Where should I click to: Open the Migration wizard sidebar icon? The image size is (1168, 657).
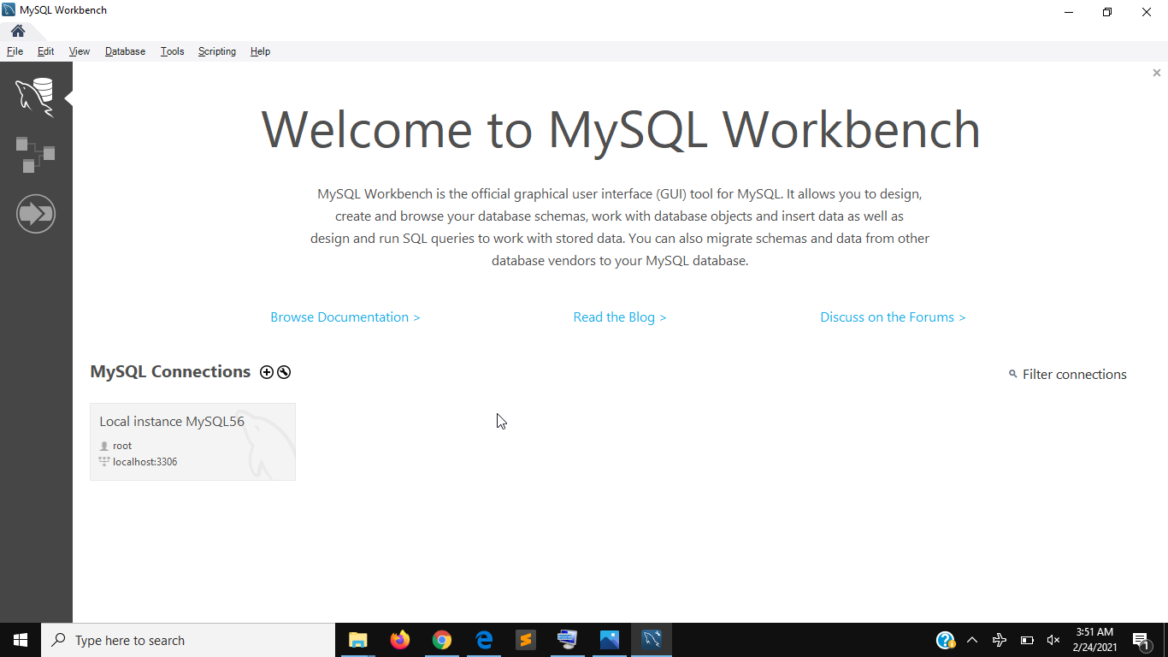[x=35, y=213]
